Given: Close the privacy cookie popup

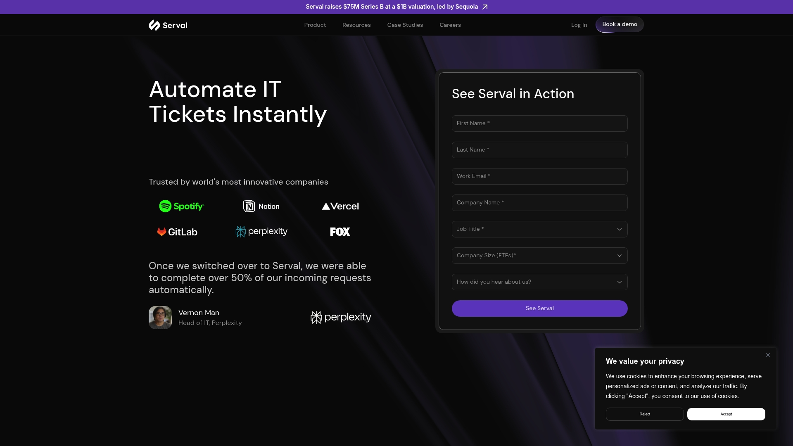Looking at the screenshot, I should (768, 355).
